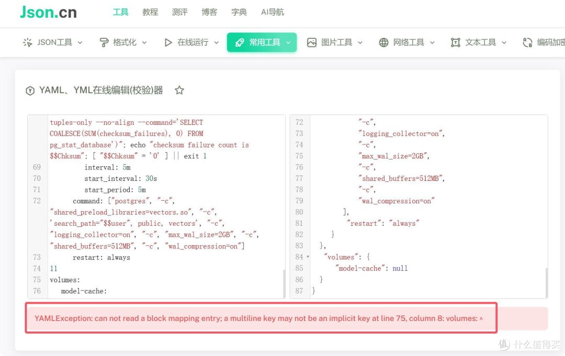Expand the JSON工具 dropdown chevron

pyautogui.click(x=80, y=42)
